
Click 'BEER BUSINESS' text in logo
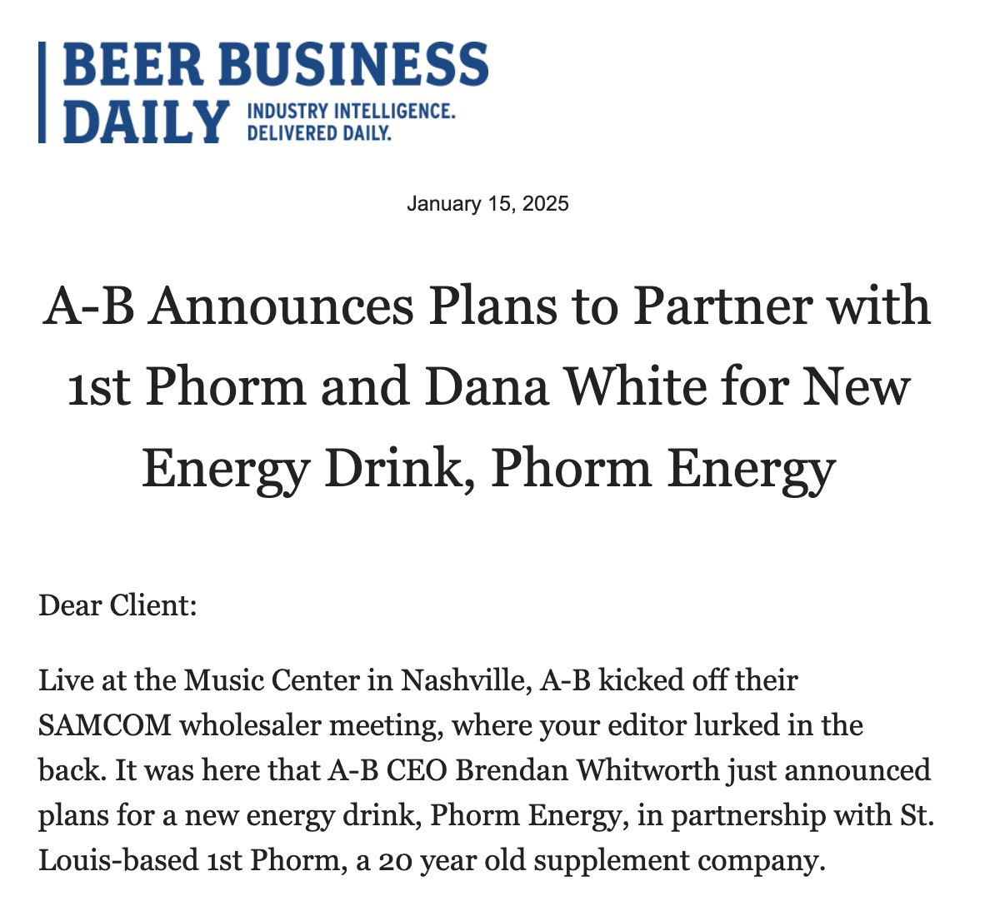pos(275,64)
